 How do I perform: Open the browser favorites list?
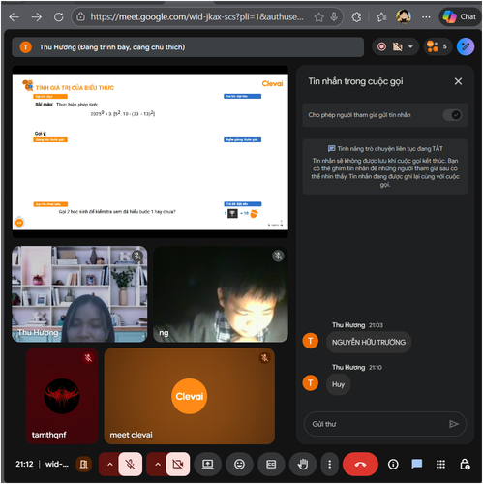coord(381,17)
